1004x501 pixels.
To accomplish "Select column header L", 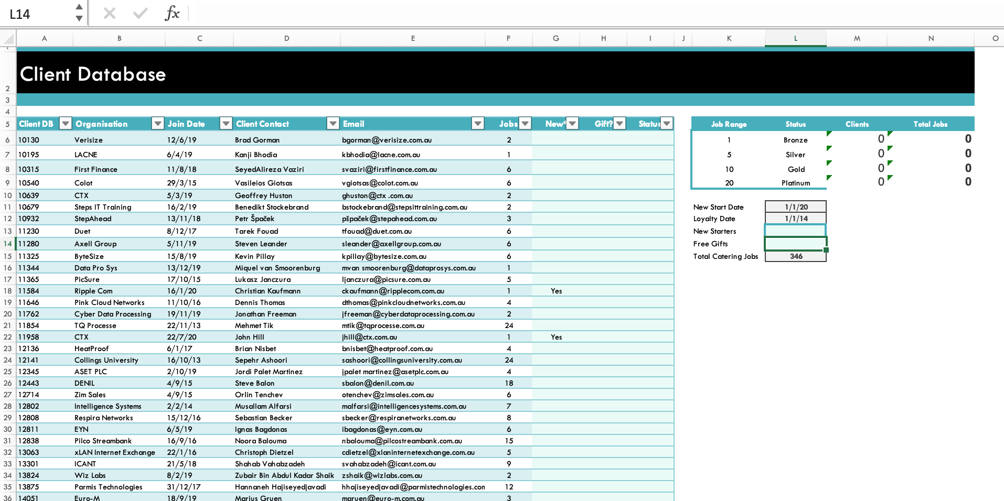I will click(x=795, y=38).
